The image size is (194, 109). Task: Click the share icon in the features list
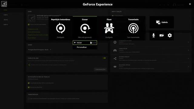(115, 58)
